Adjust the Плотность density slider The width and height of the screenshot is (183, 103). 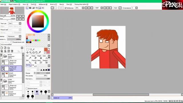click(x=43, y=79)
